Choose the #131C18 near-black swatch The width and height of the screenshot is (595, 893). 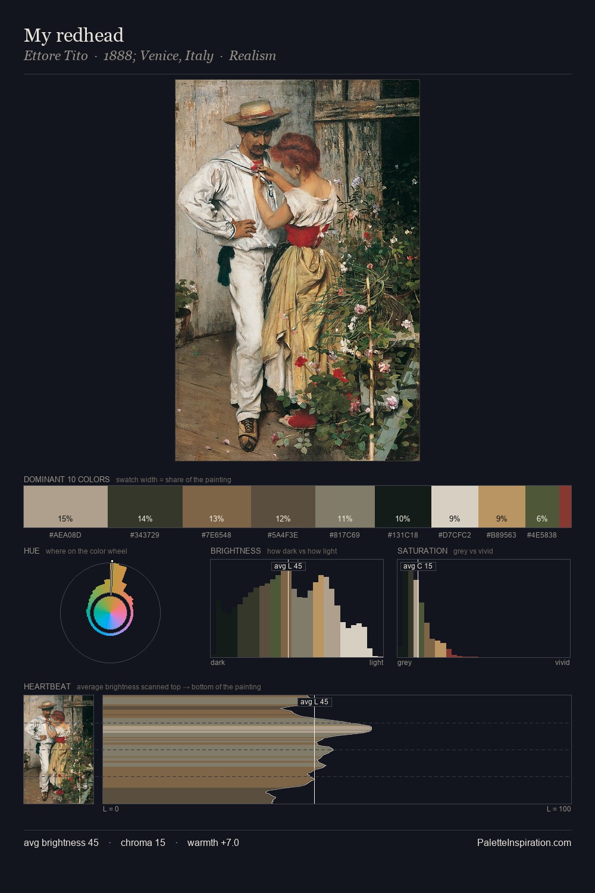click(x=403, y=507)
